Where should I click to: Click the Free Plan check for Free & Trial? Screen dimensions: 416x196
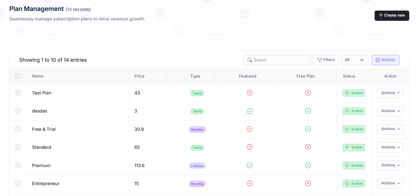click(308, 129)
